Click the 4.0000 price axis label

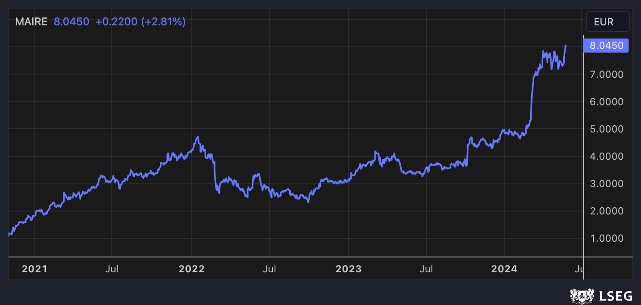(x=606, y=156)
